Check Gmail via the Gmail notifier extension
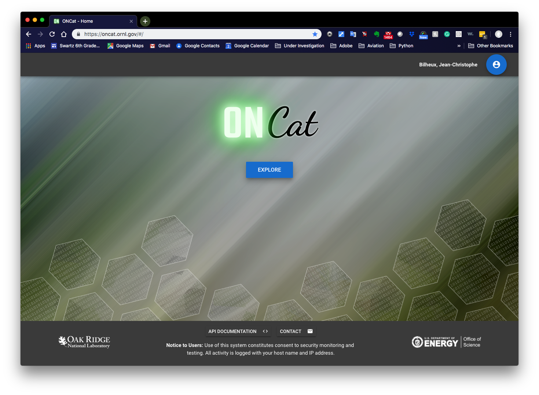 pos(388,34)
